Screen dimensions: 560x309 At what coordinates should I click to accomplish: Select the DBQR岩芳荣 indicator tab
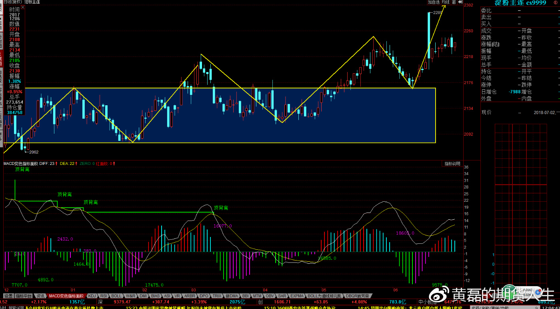[357, 296]
